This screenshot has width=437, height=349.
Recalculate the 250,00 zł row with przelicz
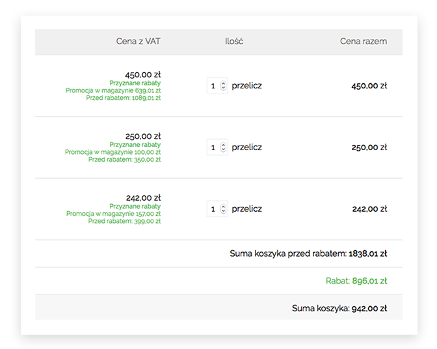(246, 148)
